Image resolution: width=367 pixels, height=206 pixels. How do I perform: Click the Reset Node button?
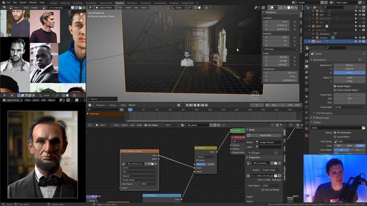click(265, 136)
